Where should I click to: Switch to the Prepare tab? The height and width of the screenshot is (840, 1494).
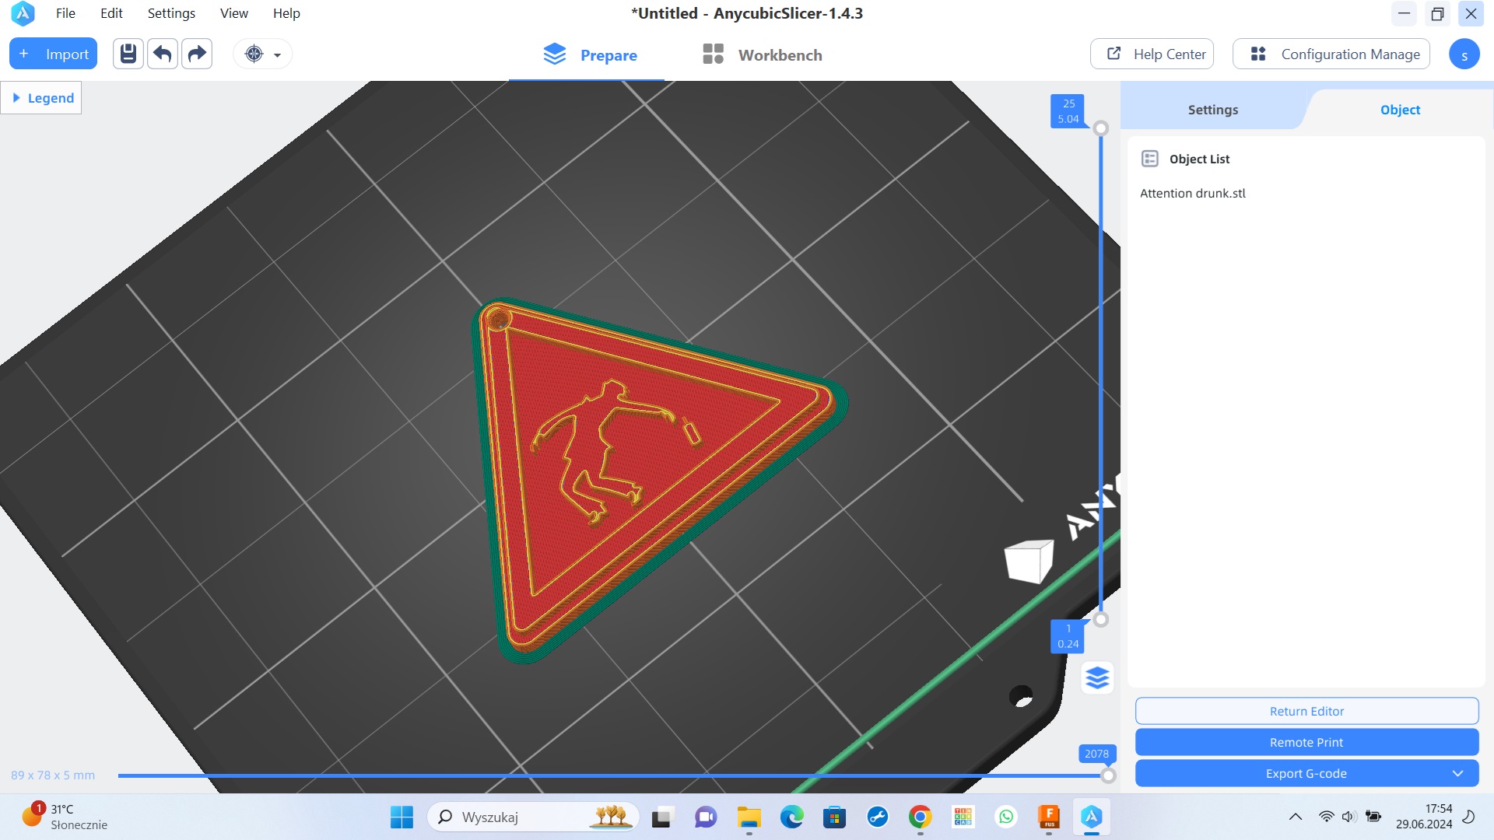tap(590, 55)
